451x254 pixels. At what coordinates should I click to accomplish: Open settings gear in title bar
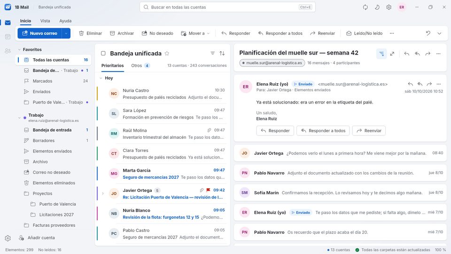(389, 7)
